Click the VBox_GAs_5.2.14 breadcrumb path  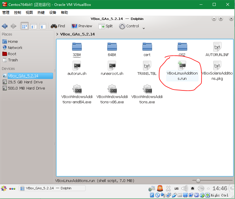tap(77, 34)
